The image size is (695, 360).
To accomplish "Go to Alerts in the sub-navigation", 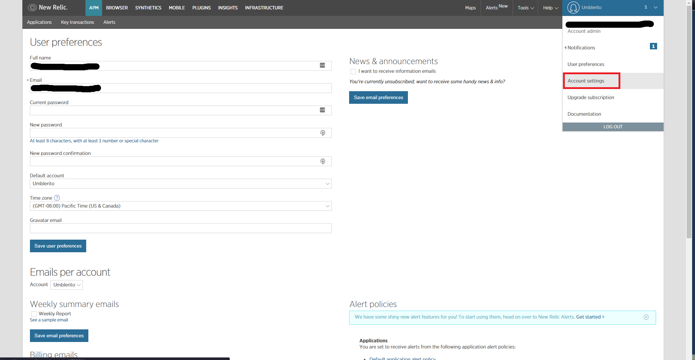I will pos(109,22).
